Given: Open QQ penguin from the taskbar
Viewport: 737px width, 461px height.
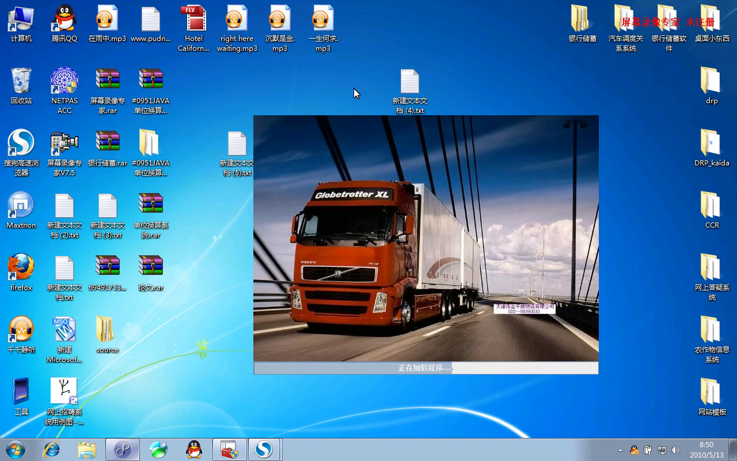Looking at the screenshot, I should [x=194, y=449].
